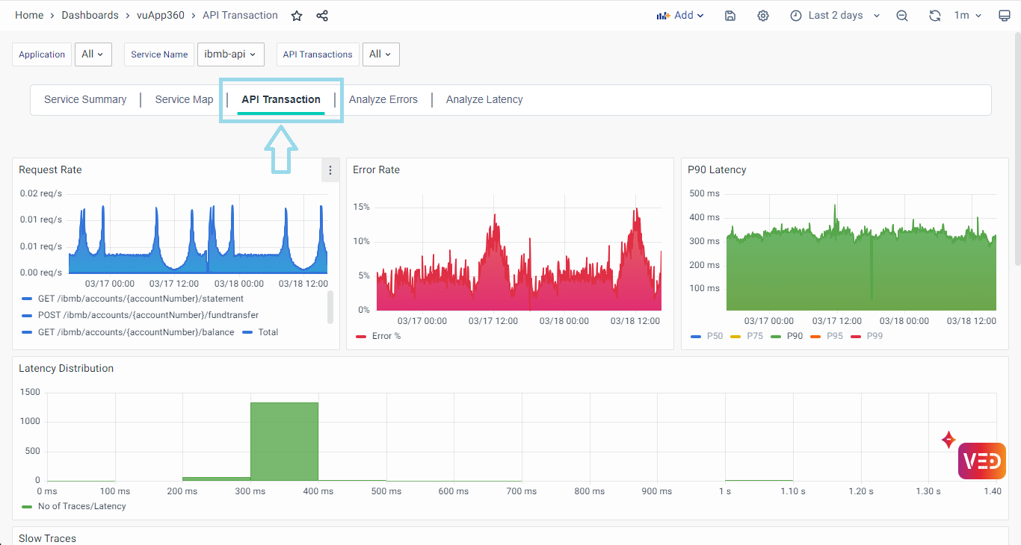
Task: Expand the Application All dropdown
Action: pos(93,54)
